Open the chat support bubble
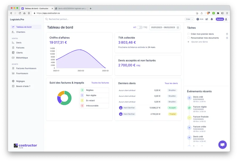 [x=222, y=145]
